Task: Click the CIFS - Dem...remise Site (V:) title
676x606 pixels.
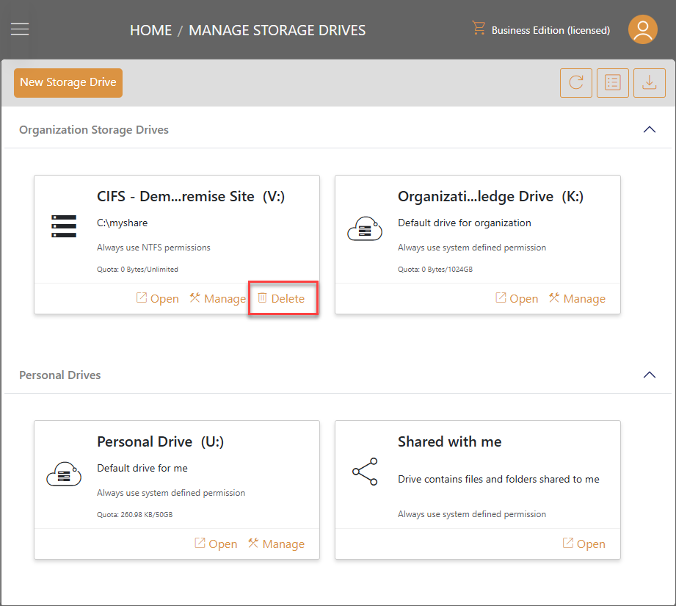Action: (191, 197)
